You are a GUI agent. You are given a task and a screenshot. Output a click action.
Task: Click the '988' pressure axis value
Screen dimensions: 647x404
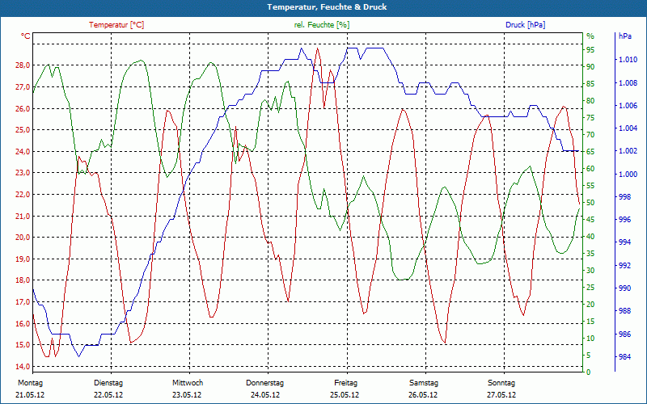624,311
